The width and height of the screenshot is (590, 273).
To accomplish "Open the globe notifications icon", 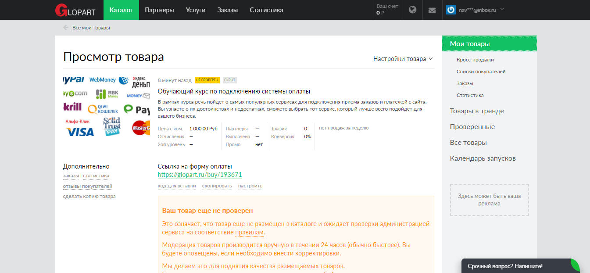I will (412, 10).
